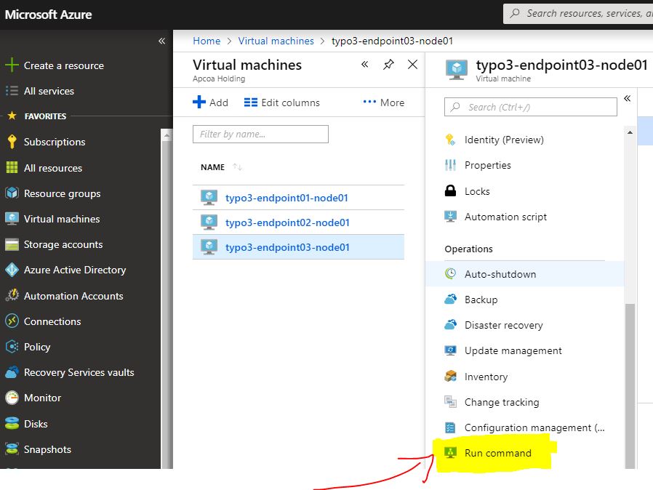Screen dimensions: 653x490
Task: Open typo3-endpoint01-node01 virtual machine
Action: tap(287, 198)
